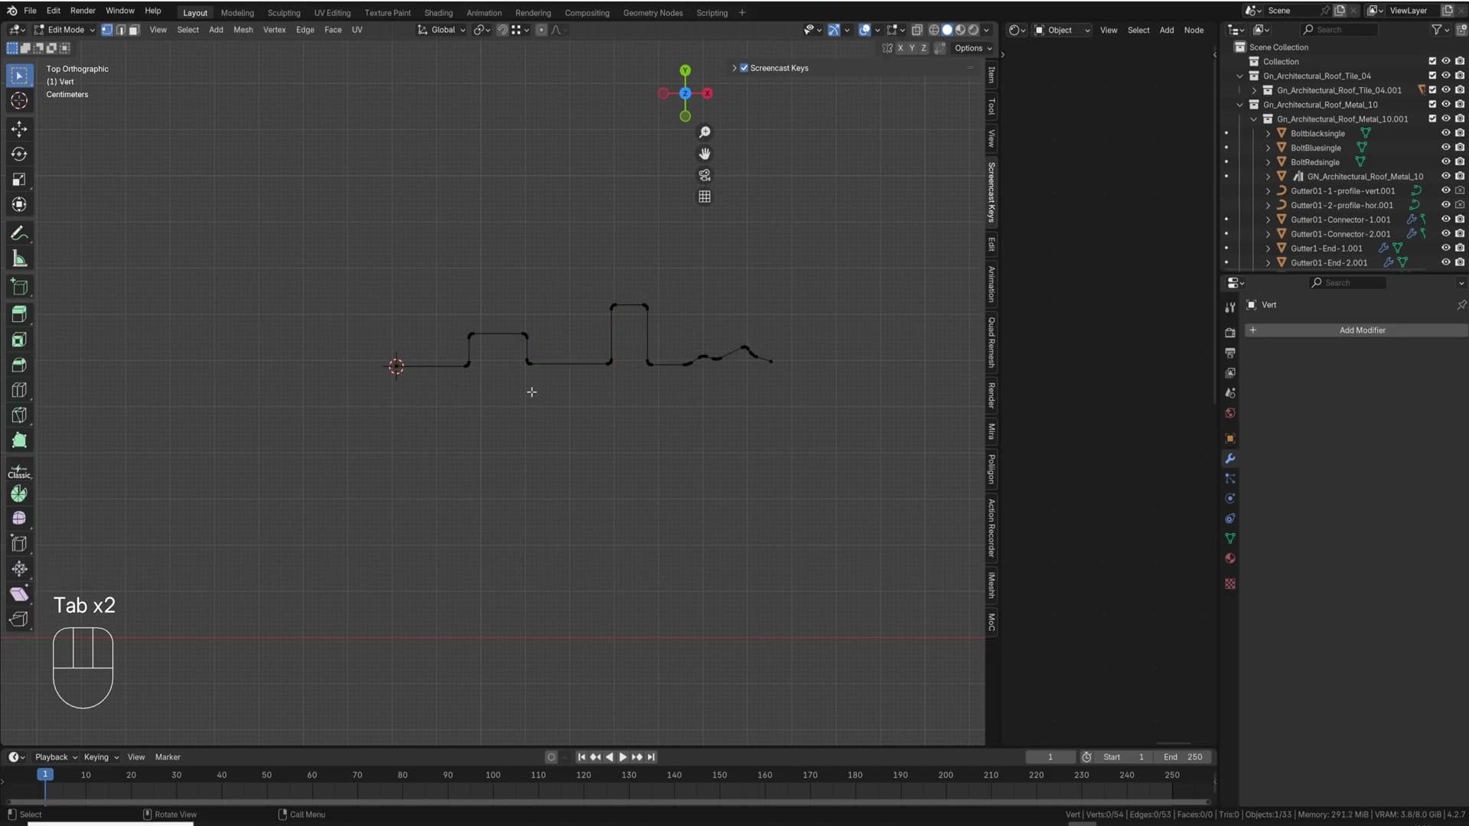Select the Cursor tool in toolbar
Image resolution: width=1469 pixels, height=826 pixels.
click(x=19, y=101)
